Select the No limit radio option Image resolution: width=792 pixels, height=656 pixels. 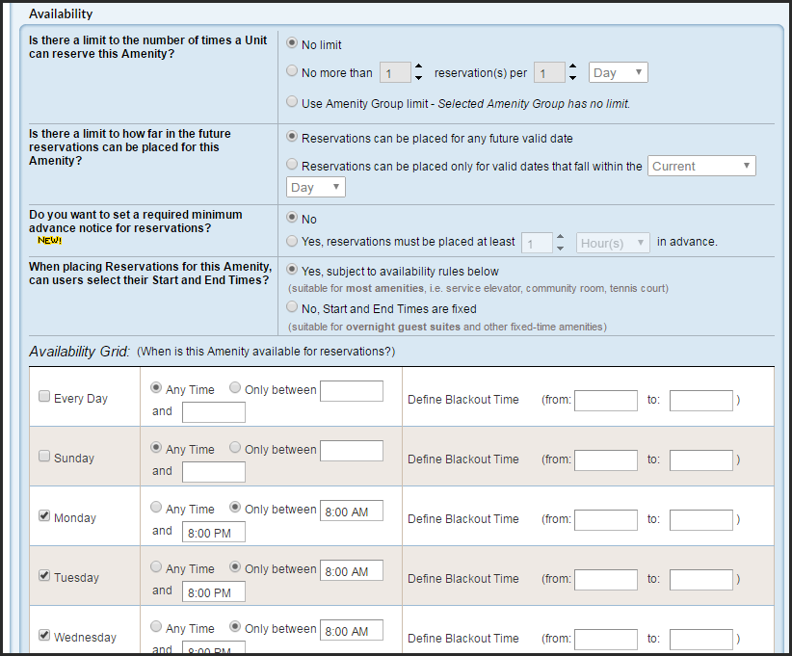292,43
